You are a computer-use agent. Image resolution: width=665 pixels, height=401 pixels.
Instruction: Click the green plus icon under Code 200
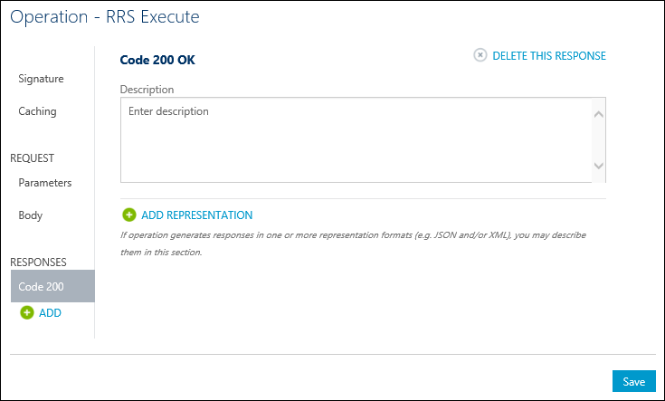27,312
